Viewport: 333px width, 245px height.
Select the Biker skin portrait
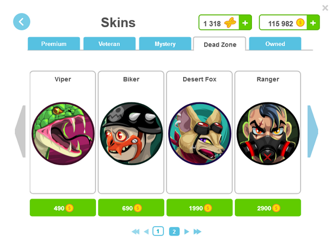(x=132, y=134)
